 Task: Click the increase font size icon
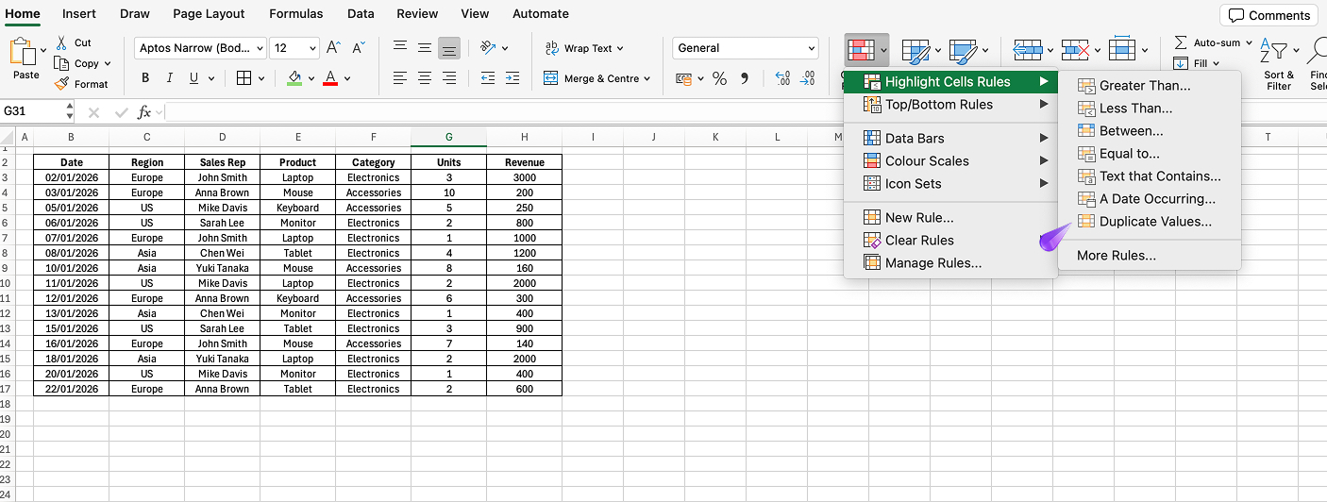click(x=333, y=48)
